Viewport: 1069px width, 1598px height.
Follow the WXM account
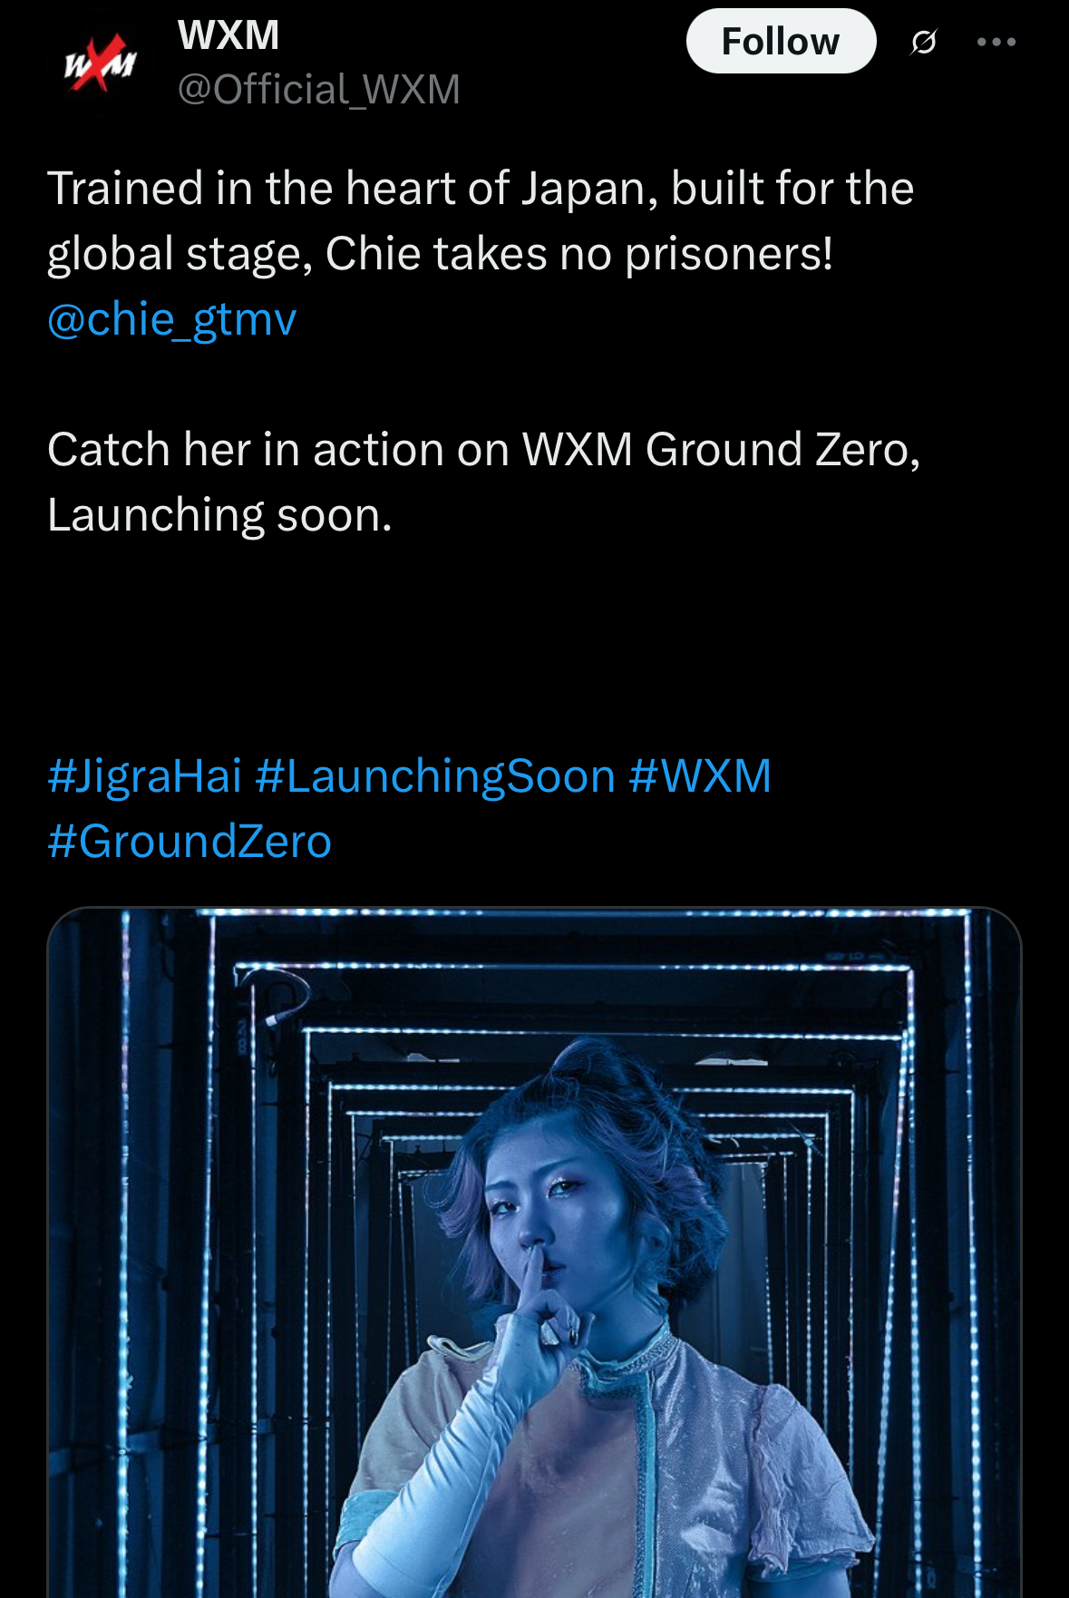click(781, 41)
